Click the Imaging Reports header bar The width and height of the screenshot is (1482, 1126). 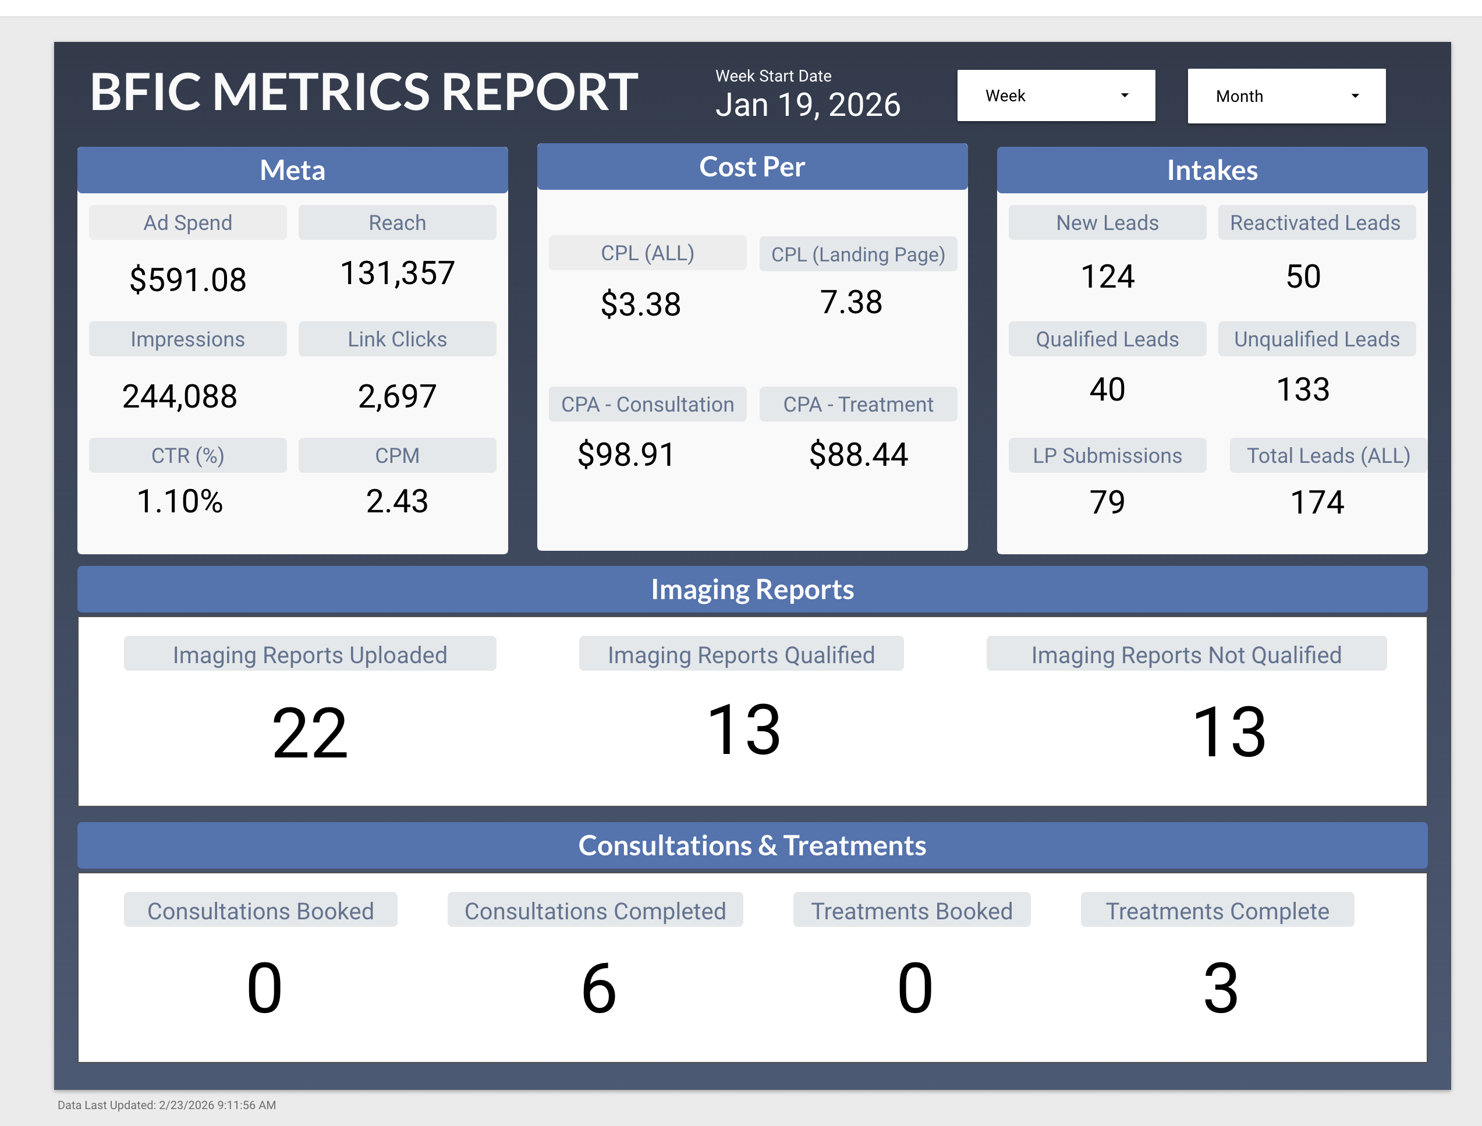pos(751,590)
